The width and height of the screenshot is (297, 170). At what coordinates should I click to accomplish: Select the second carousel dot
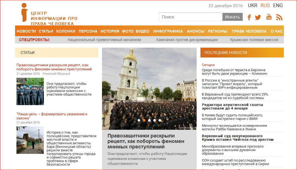click(144, 120)
